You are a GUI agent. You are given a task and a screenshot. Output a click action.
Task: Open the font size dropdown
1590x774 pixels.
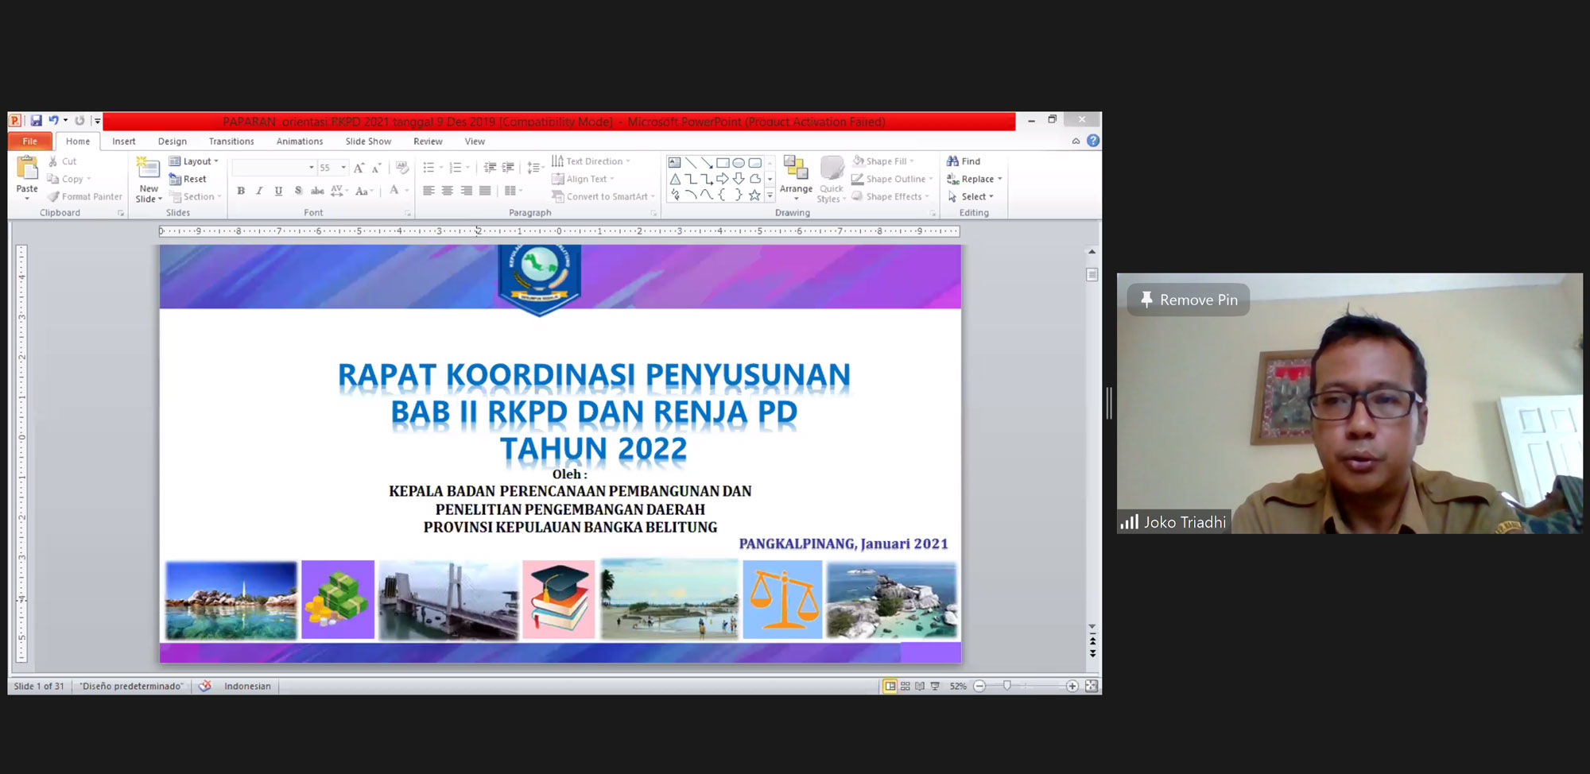[343, 168]
